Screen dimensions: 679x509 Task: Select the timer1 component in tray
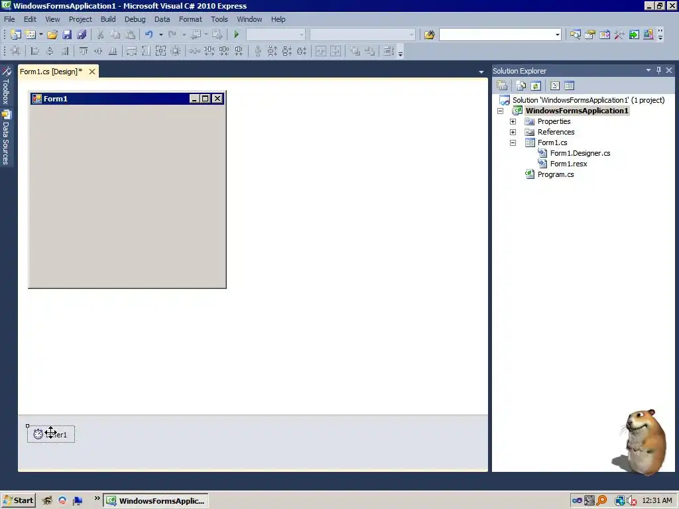tap(51, 435)
